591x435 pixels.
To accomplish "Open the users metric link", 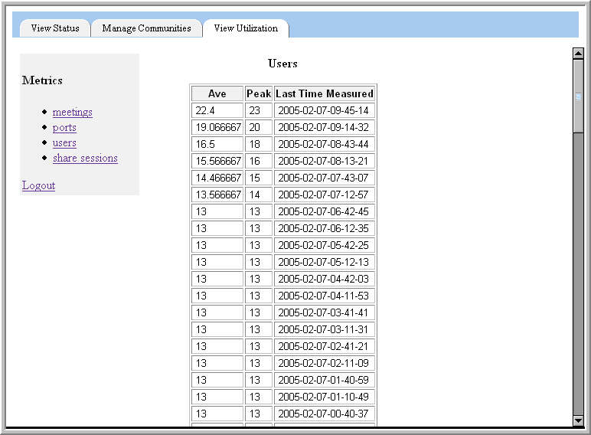I will 64,143.
